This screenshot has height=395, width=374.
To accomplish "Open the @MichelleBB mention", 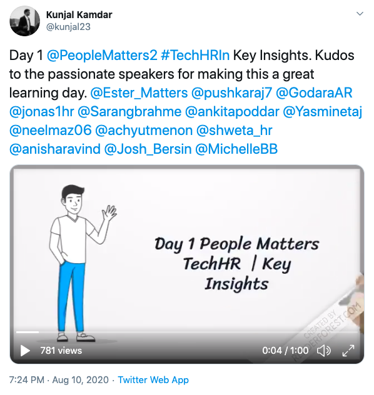I will coord(236,149).
